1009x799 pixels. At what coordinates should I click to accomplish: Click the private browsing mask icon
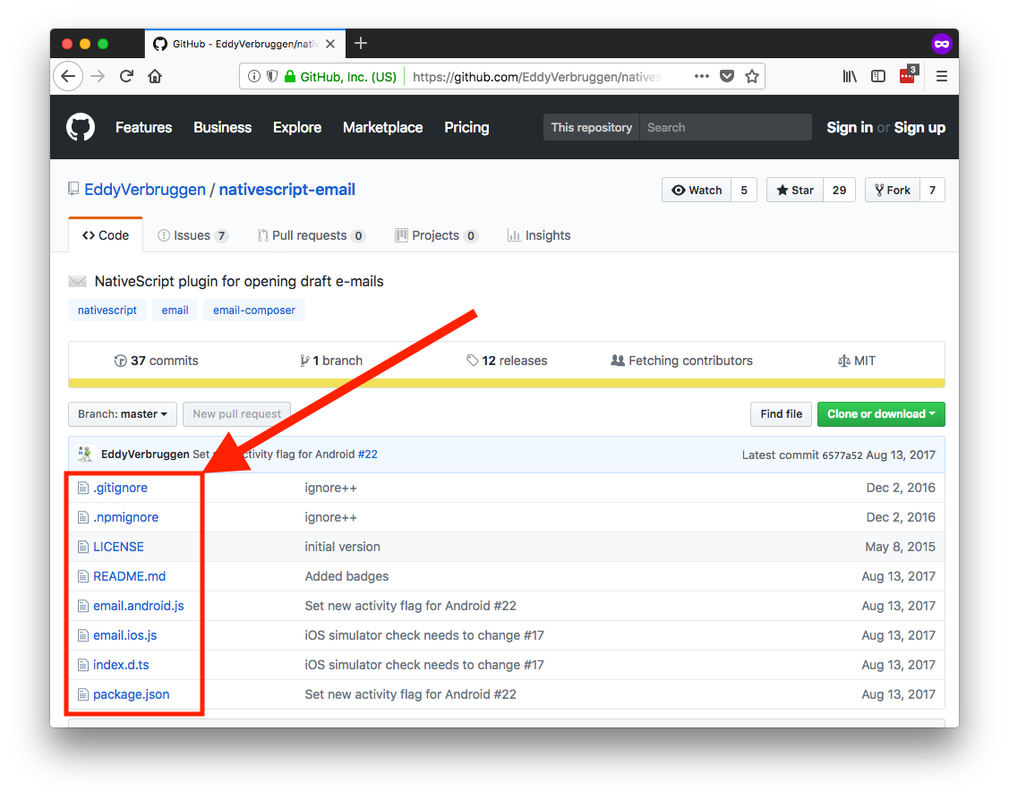pyautogui.click(x=942, y=44)
